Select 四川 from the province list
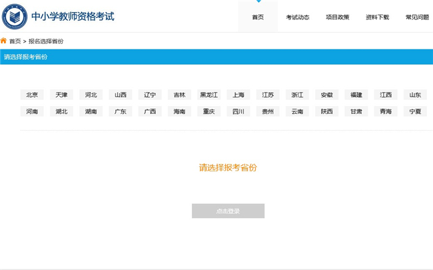 pos(238,111)
